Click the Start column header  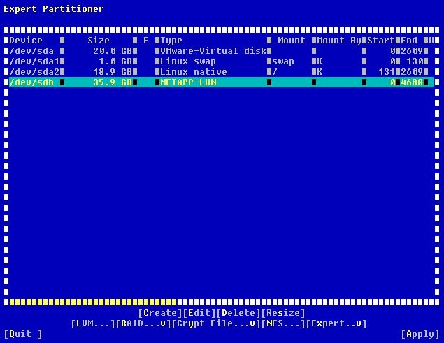[x=381, y=41]
